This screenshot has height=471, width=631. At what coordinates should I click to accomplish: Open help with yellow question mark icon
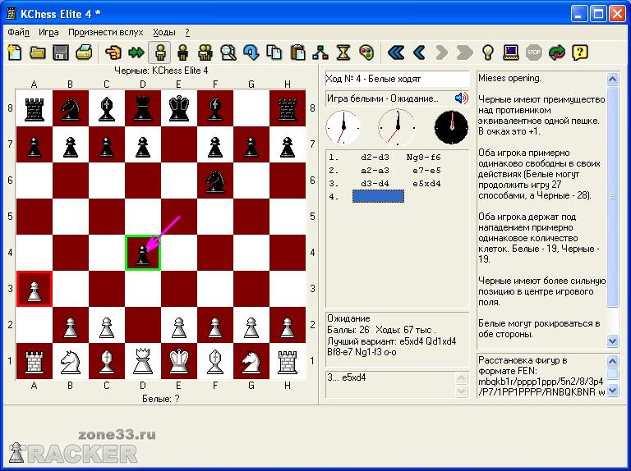coord(580,53)
